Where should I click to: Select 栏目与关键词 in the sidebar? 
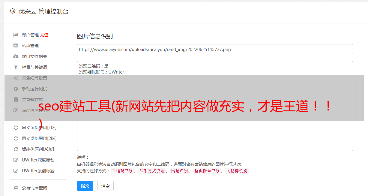(x=34, y=67)
